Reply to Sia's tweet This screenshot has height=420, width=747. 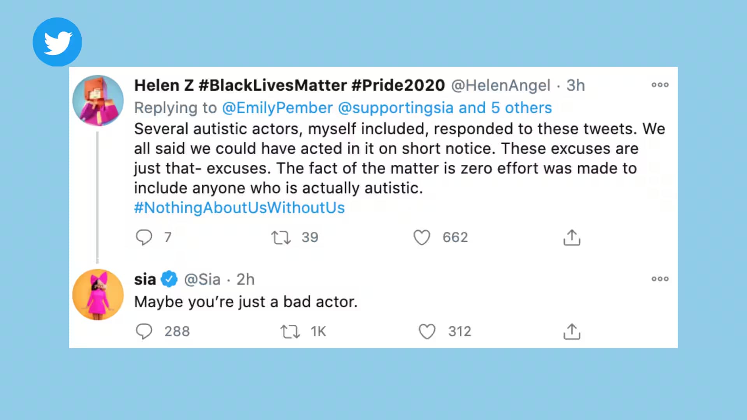point(144,331)
